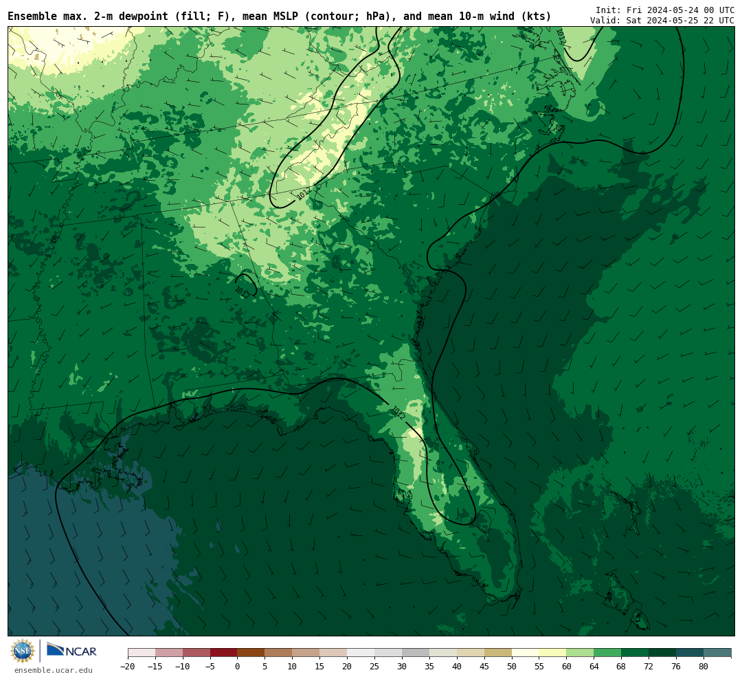The width and height of the screenshot is (742, 679).
Task: Click the 76 colorbar tick label
Action: (x=676, y=667)
